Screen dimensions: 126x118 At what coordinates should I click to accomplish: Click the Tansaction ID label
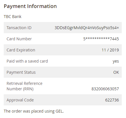(19, 28)
